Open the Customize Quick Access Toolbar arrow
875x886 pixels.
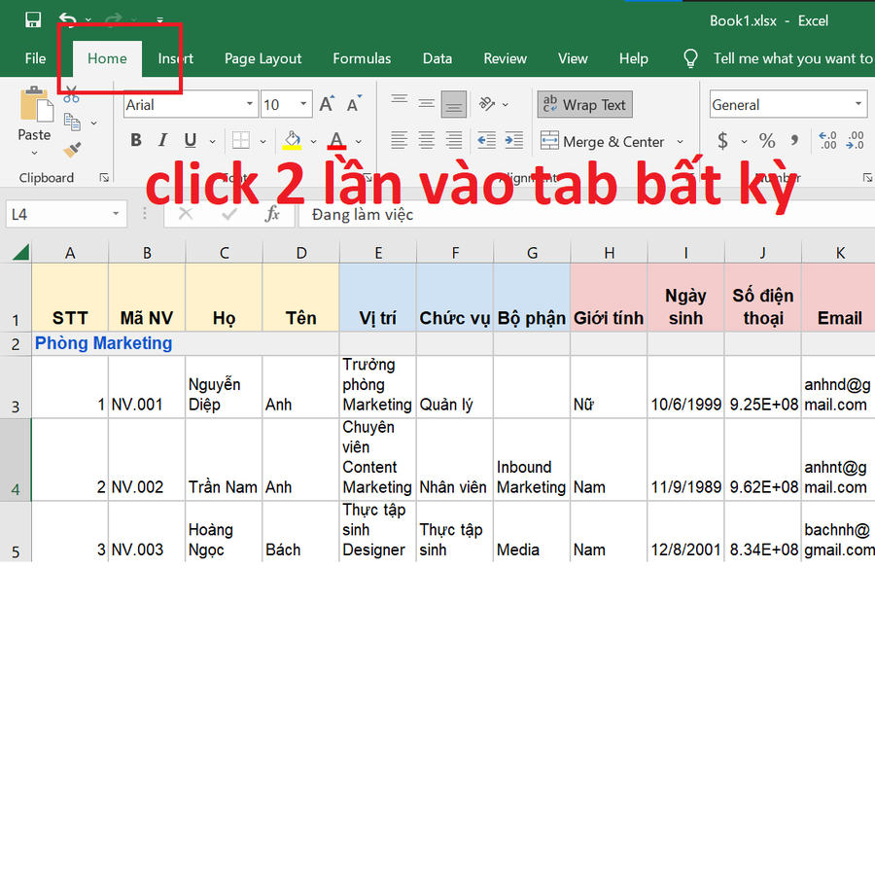159,20
